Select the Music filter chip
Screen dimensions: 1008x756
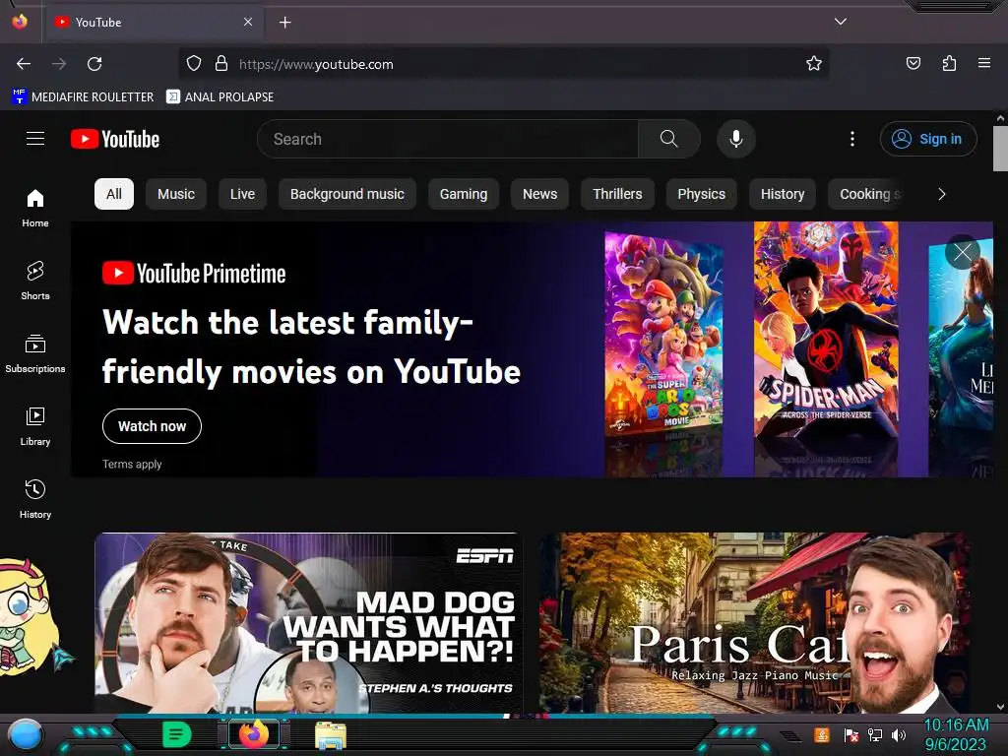pos(176,194)
